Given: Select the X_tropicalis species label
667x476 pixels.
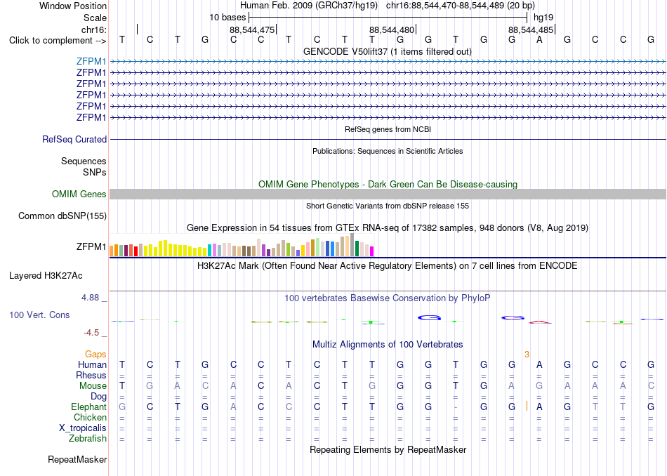Looking at the screenshot, I should (x=83, y=428).
